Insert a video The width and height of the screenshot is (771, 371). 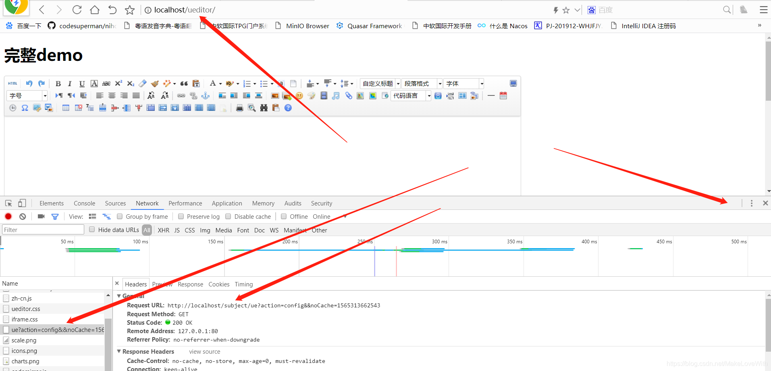point(324,95)
